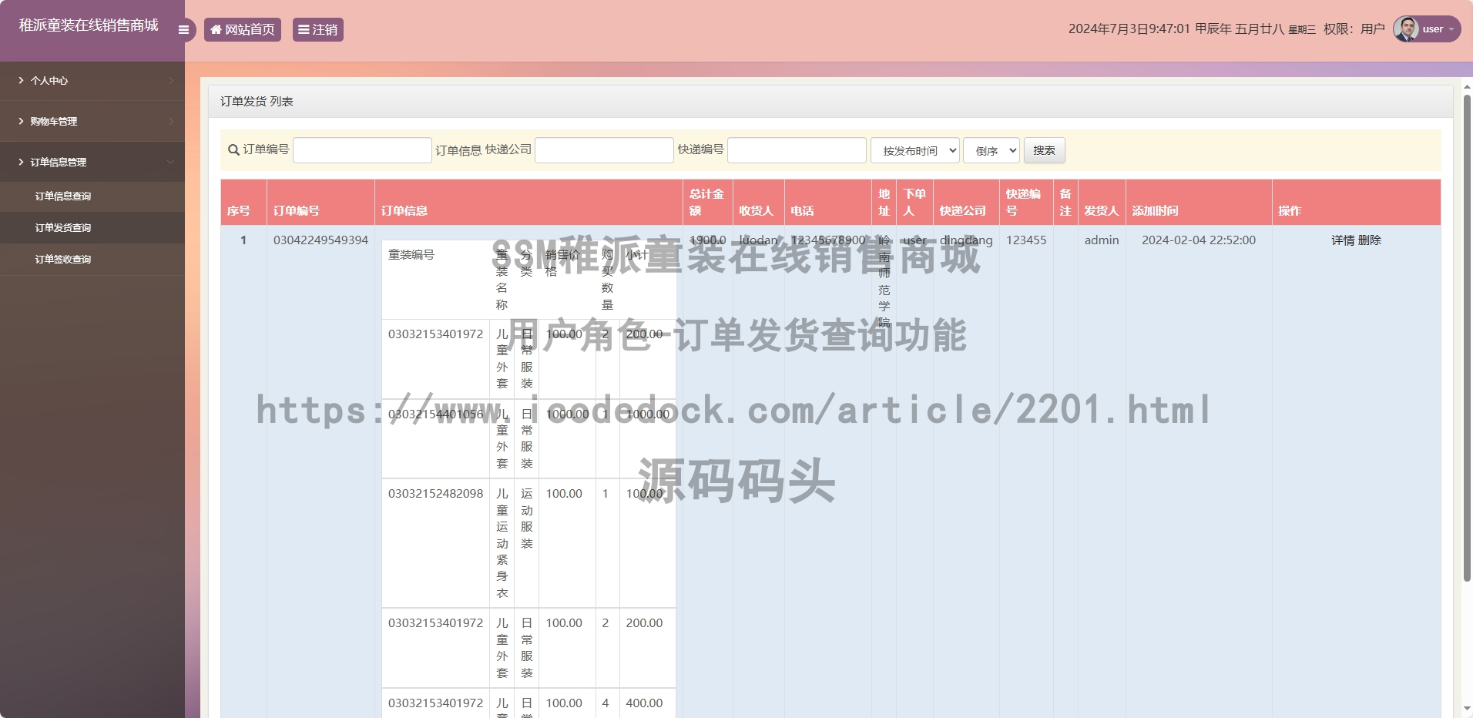
Task: Expand 个人中心 sidebar menu
Action: click(x=92, y=80)
